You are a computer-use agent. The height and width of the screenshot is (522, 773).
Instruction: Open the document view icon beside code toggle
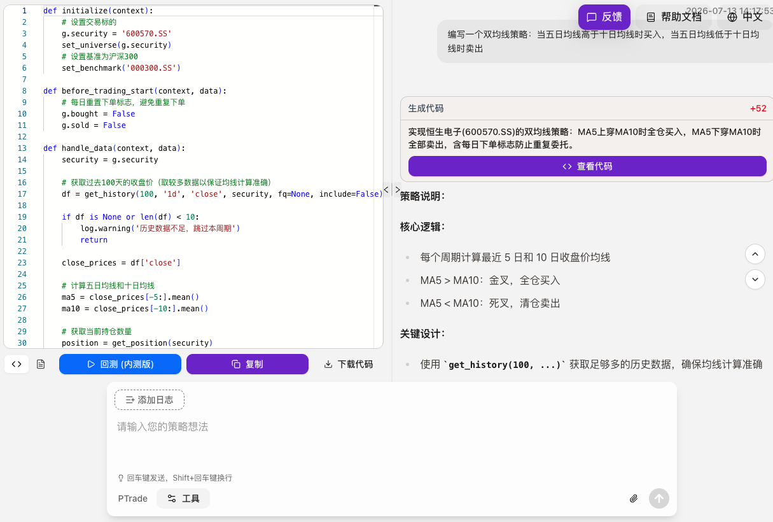[x=41, y=364]
